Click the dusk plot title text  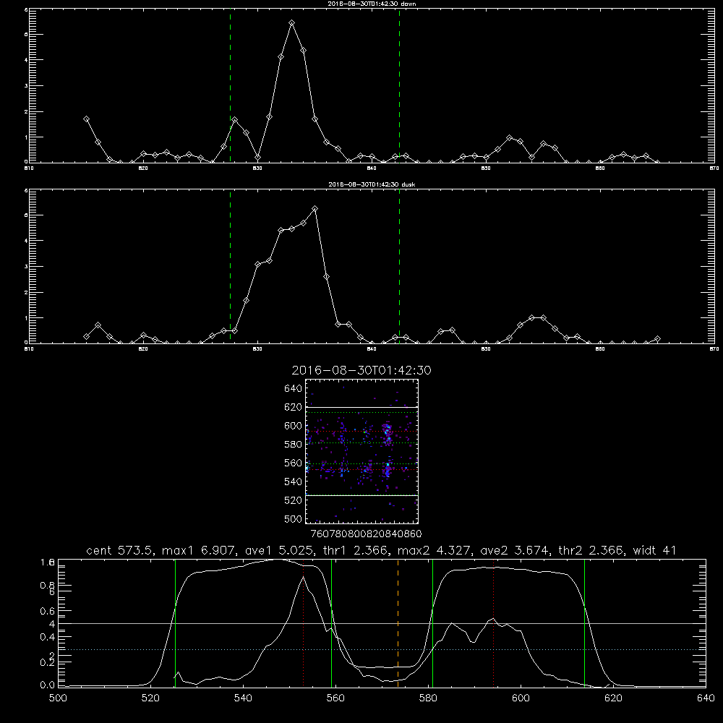coord(372,184)
